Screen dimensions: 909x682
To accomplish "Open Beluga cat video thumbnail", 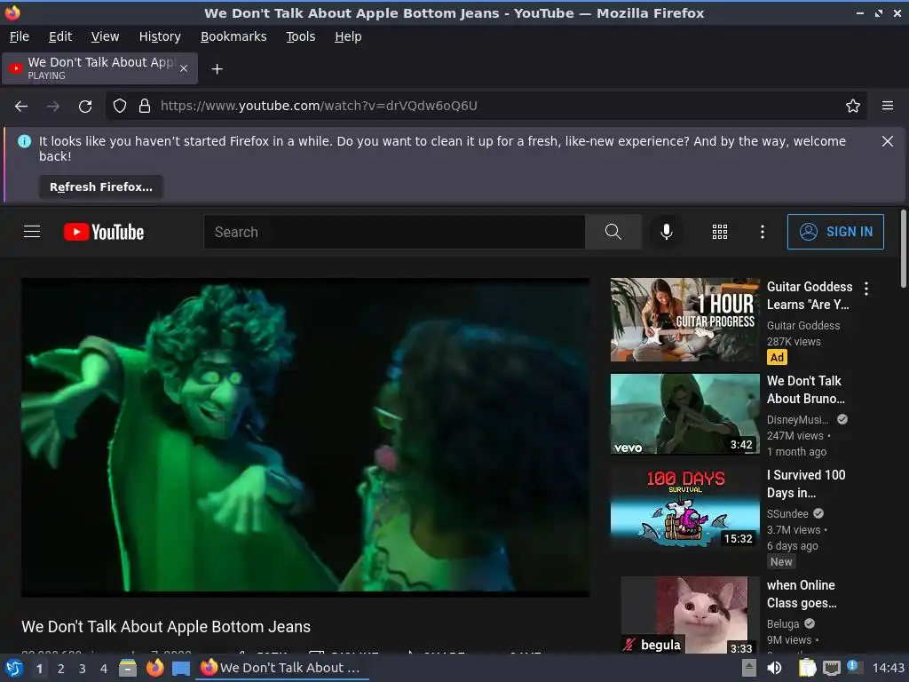I will click(684, 615).
